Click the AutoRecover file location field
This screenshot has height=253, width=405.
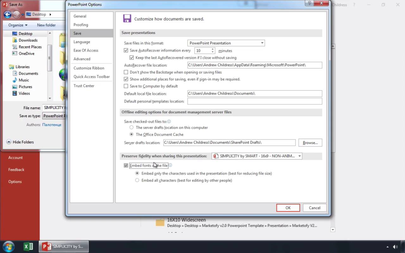tap(255, 65)
